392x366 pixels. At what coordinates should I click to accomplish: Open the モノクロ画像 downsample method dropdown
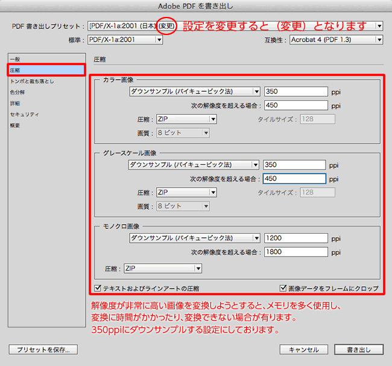point(195,238)
